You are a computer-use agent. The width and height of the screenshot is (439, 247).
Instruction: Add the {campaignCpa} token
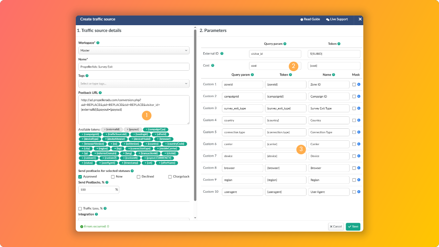tap(156, 129)
